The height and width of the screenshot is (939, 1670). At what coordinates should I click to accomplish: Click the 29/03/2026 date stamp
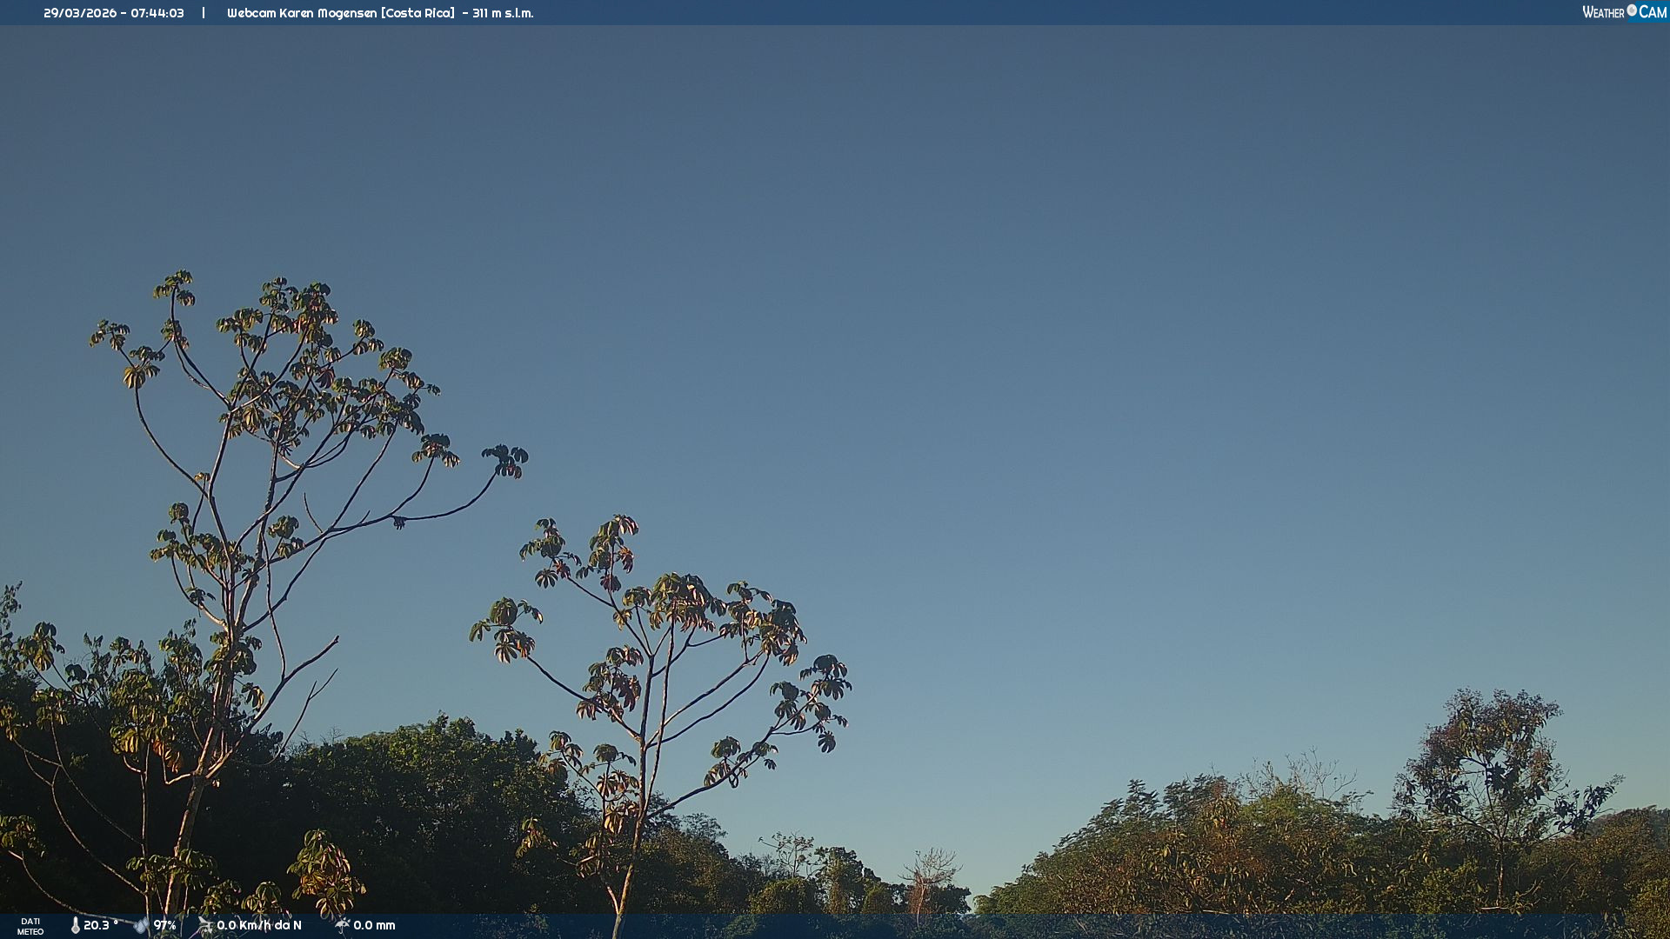(x=80, y=13)
